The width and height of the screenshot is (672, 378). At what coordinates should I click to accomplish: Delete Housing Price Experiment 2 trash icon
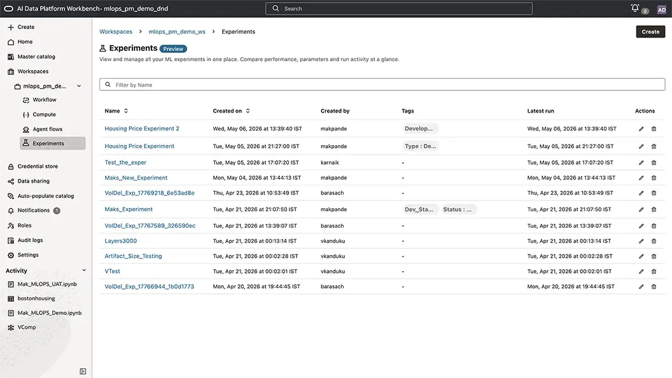click(x=654, y=129)
